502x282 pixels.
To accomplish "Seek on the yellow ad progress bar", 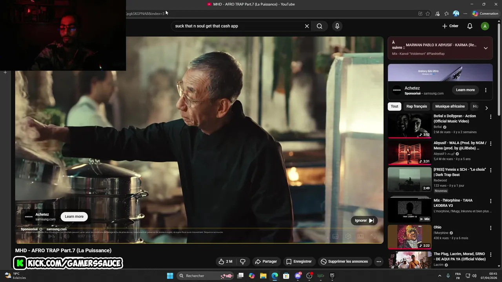I will [199, 228].
